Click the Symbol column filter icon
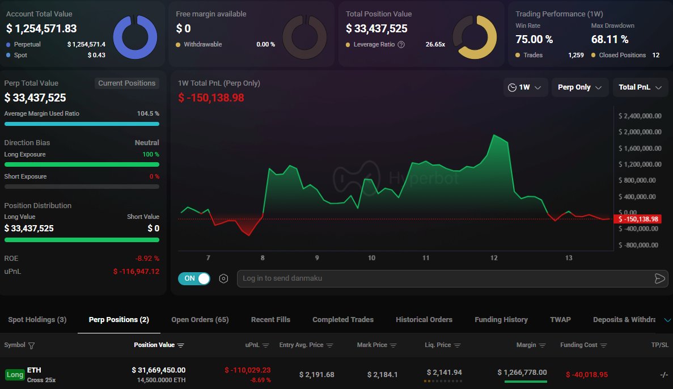Image resolution: width=673 pixels, height=389 pixels. (x=31, y=345)
